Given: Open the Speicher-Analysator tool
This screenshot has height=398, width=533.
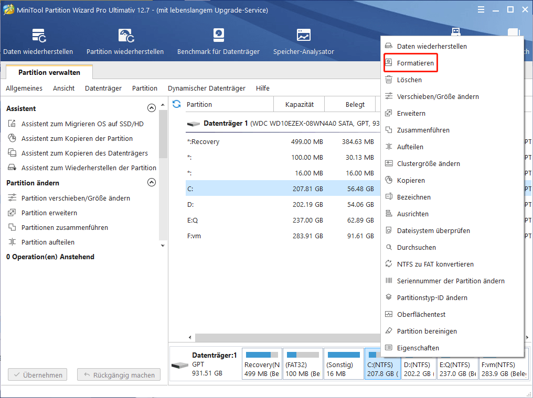Looking at the screenshot, I should click(x=303, y=36).
